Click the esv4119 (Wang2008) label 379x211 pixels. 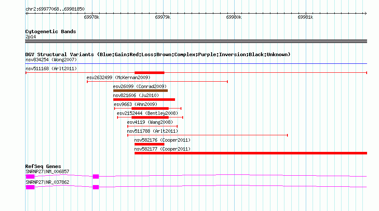point(150,122)
